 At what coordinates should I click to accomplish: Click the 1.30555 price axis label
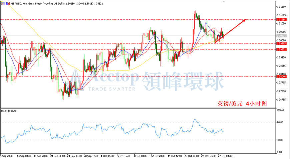click(x=281, y=32)
